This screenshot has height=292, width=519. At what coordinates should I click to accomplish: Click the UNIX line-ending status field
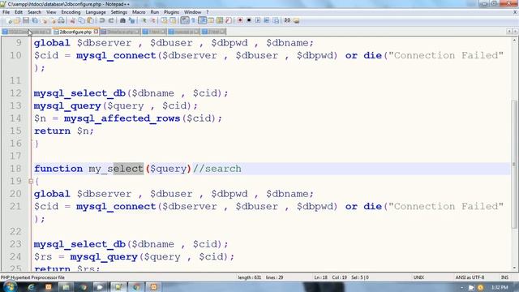[418, 277]
